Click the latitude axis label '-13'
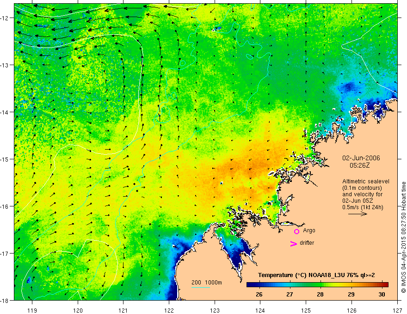Screen dimensions: 407x314 (x=5, y=65)
